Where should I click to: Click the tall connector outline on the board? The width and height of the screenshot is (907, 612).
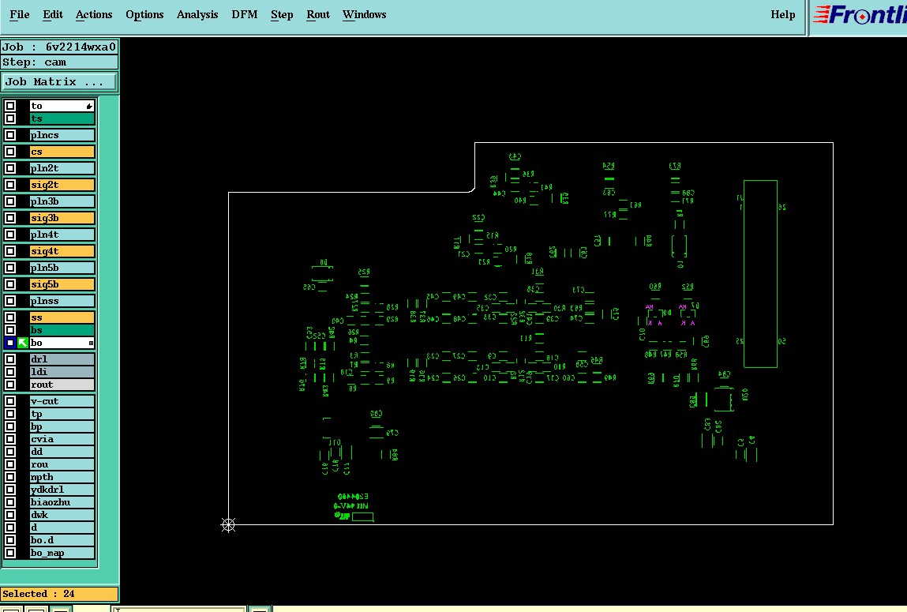pyautogui.click(x=760, y=273)
